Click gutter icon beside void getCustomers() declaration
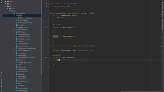 point(46,6)
